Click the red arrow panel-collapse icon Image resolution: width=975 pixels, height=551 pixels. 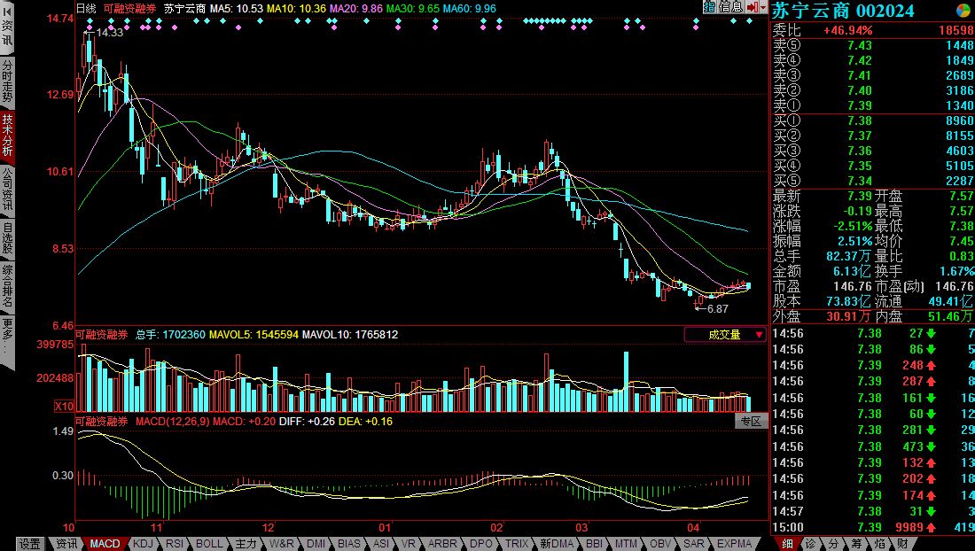[753, 7]
